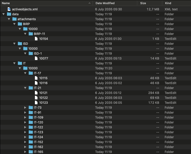Click the 10122 document icon

point(36,98)
